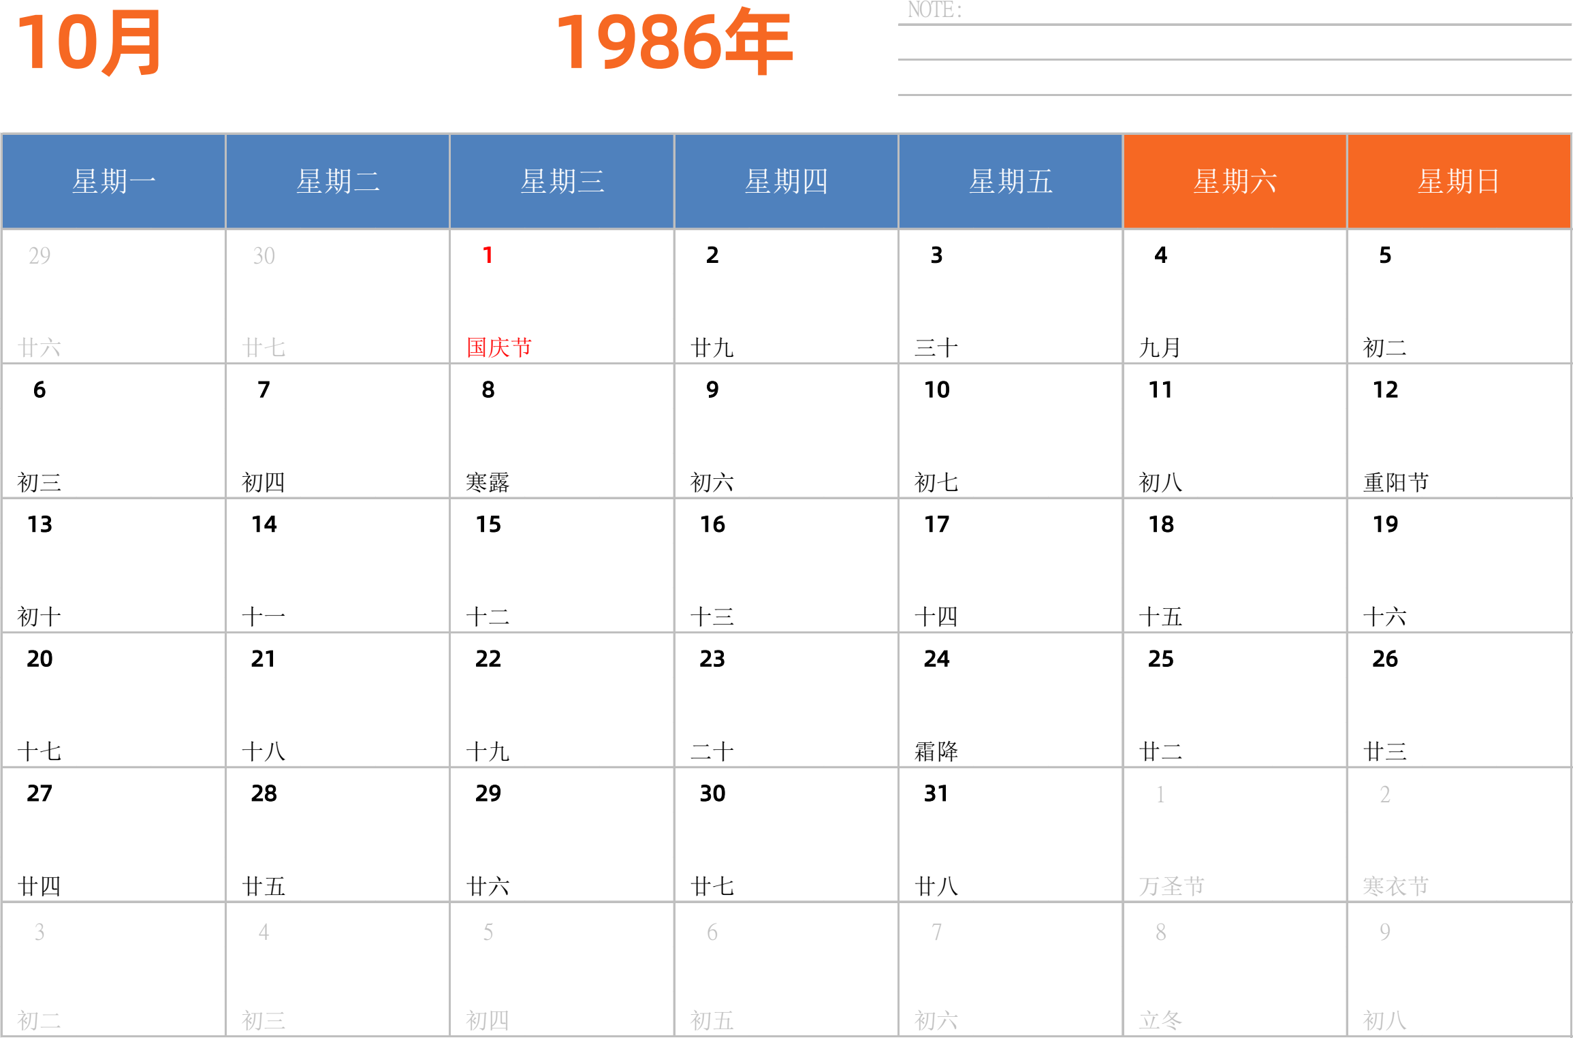Click the bold date 6
Viewport: 1573px width, 1038px height.
click(39, 390)
